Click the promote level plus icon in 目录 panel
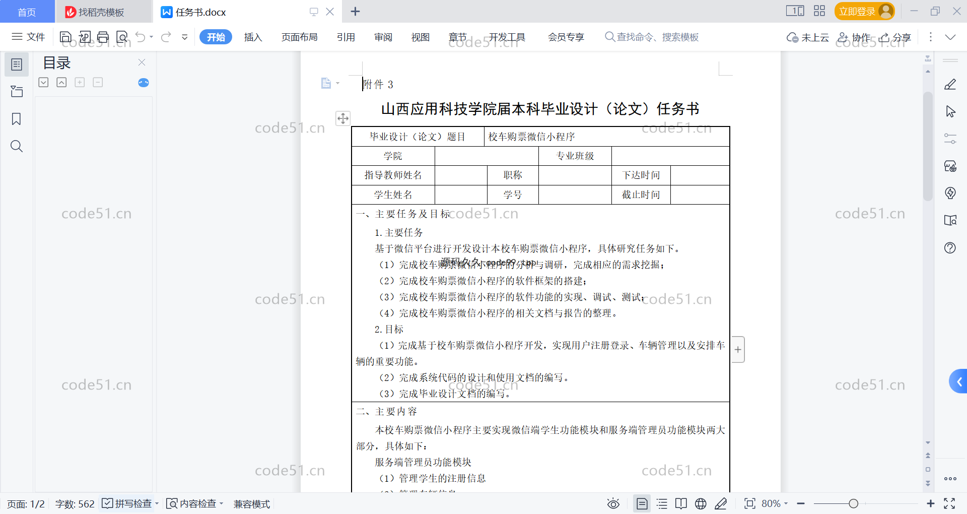 tap(80, 82)
